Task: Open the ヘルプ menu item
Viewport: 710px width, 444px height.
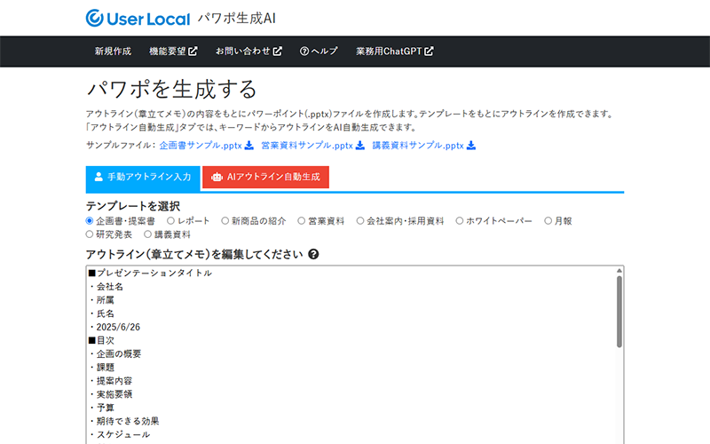Action: 319,52
